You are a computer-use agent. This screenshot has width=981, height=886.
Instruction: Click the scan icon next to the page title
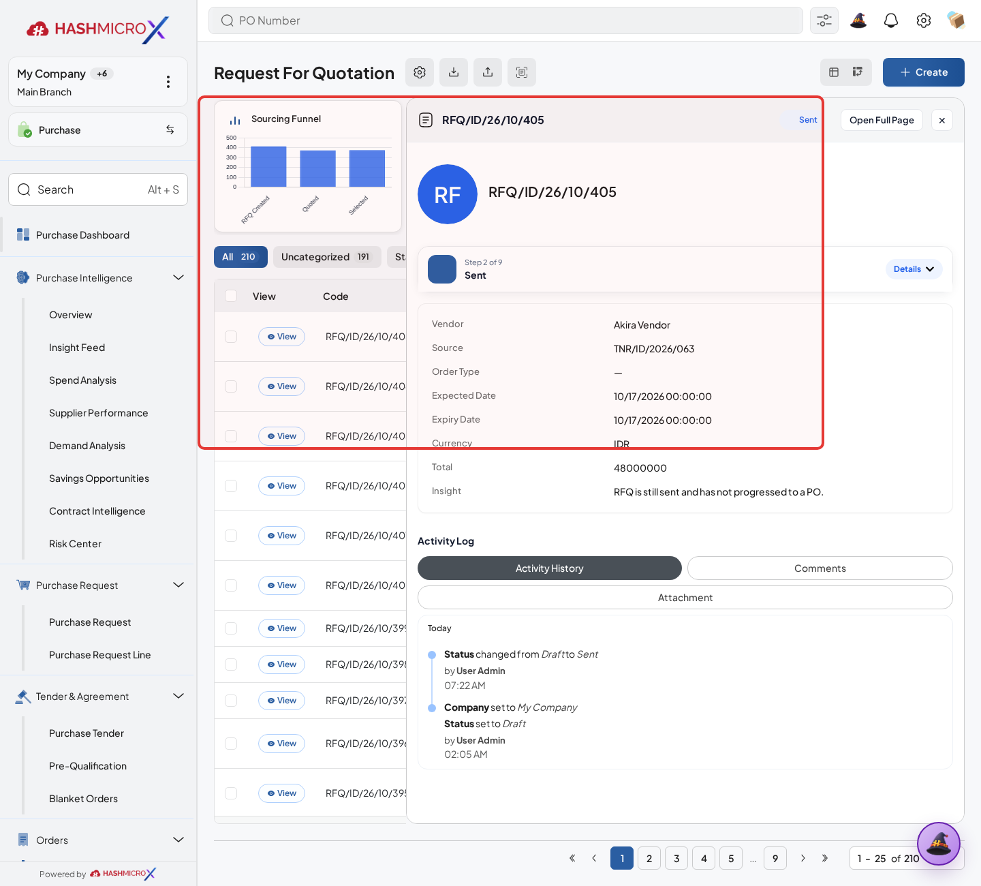522,72
